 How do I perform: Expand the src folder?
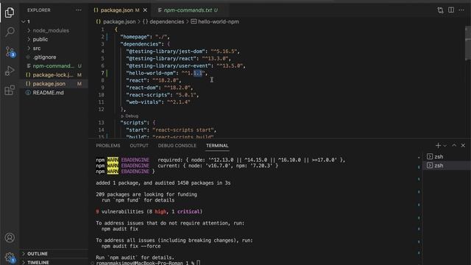tap(54, 48)
